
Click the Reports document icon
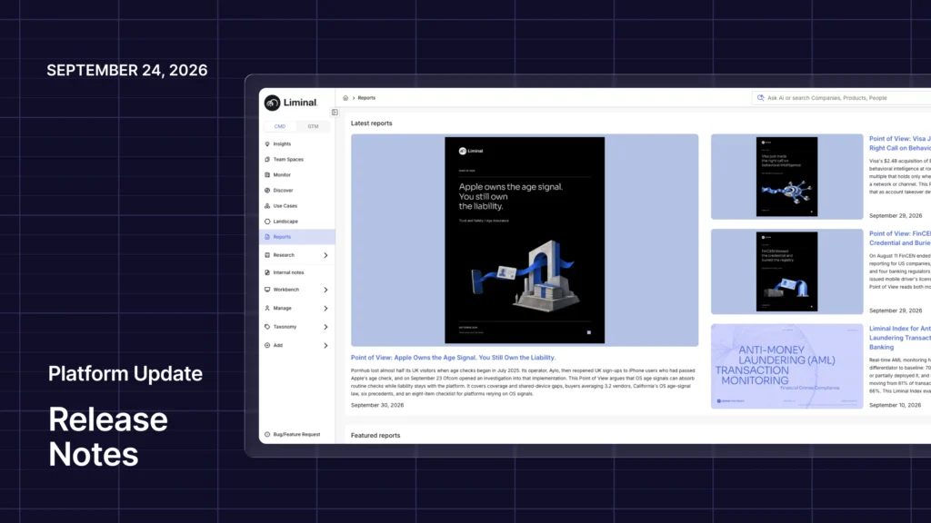click(x=267, y=237)
